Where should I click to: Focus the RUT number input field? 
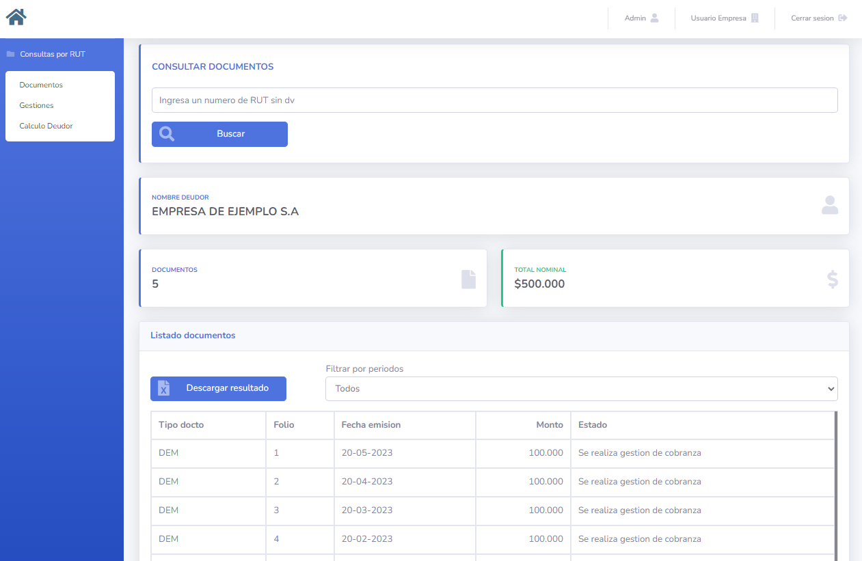tap(494, 100)
